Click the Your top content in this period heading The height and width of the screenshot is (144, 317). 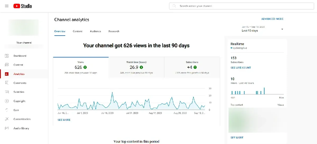tap(136, 142)
